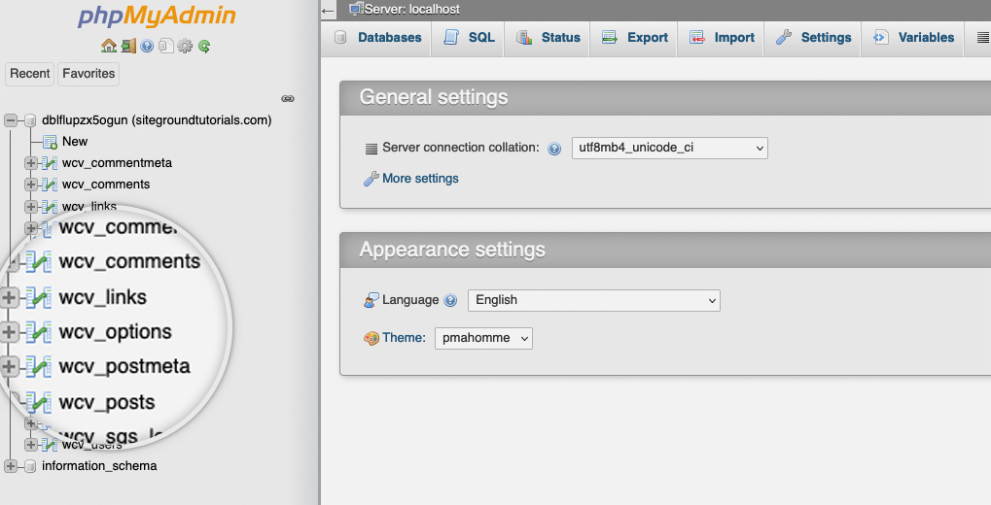This screenshot has width=991, height=505.
Task: Click the left arrow collapse panel icon
Action: [x=328, y=10]
